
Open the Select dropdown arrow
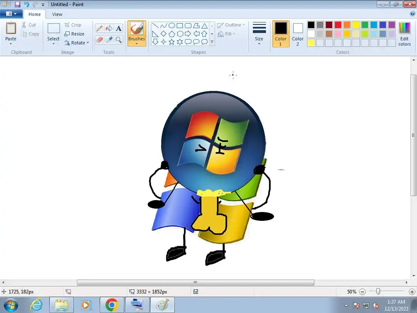pyautogui.click(x=53, y=44)
